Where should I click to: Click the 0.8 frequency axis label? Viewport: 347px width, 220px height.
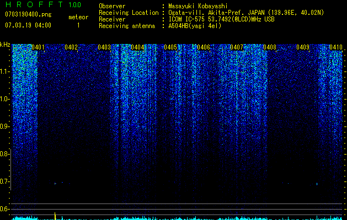(x=4, y=154)
